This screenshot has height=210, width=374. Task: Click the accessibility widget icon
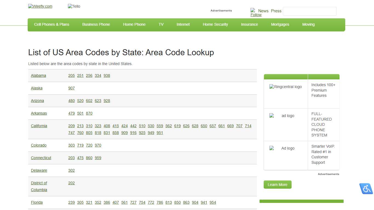coord(366,189)
